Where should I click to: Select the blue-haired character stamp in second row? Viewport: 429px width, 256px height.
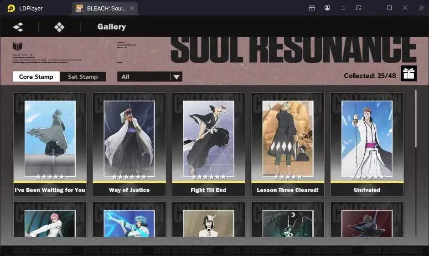[129, 220]
